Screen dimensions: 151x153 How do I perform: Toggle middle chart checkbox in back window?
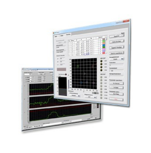click(25, 99)
